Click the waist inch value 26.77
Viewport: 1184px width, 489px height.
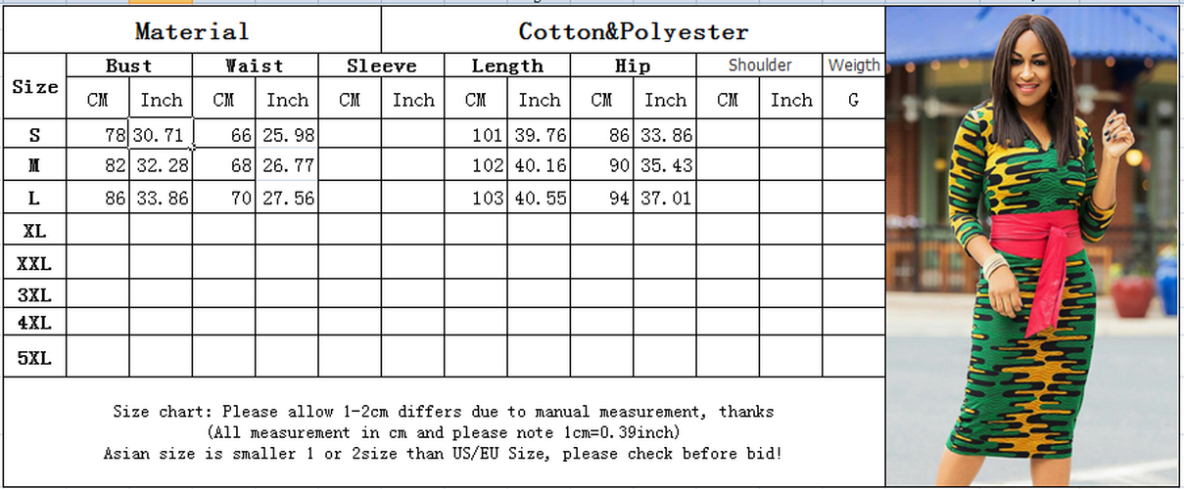[x=287, y=166]
